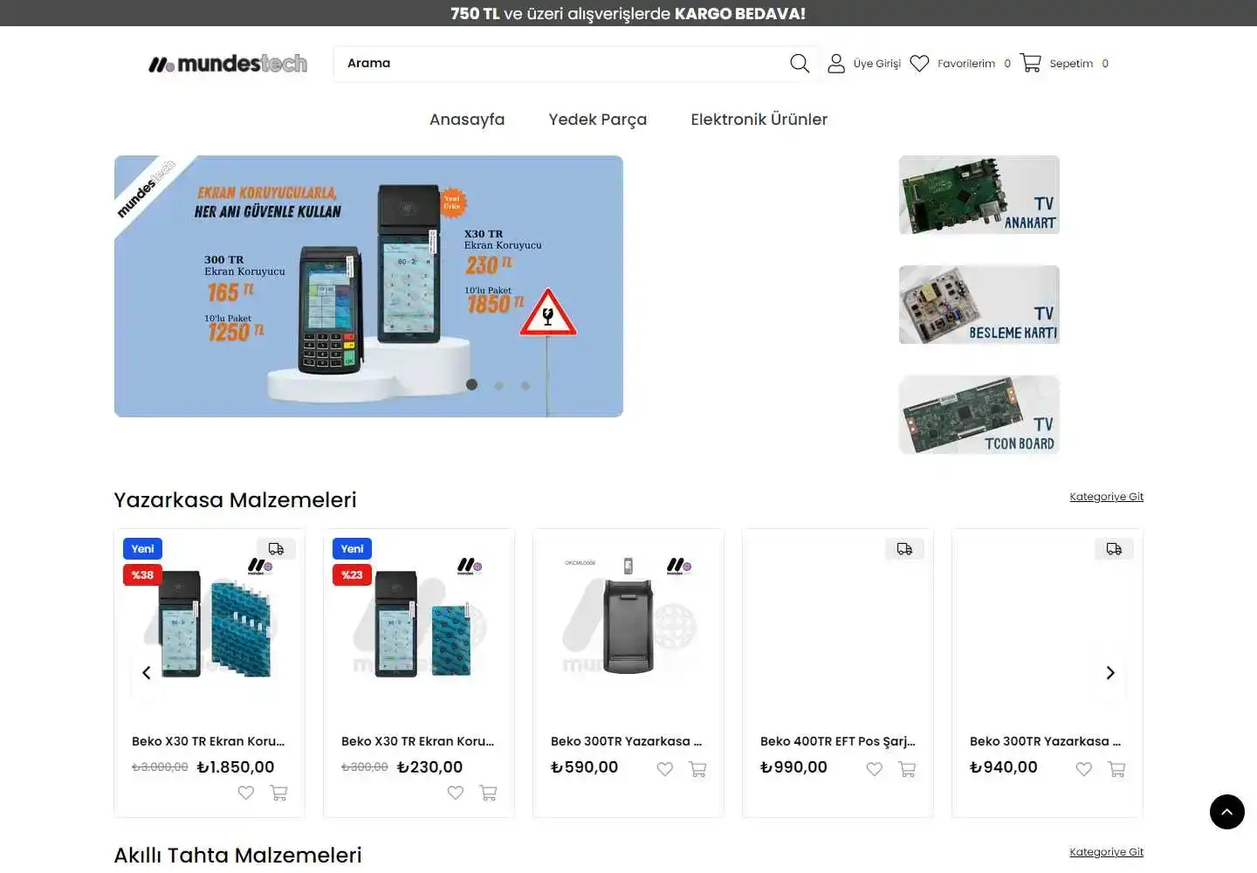The image size is (1257, 873).
Task: Open the ₺590,00 Beko 300TR product image
Action: (628, 624)
